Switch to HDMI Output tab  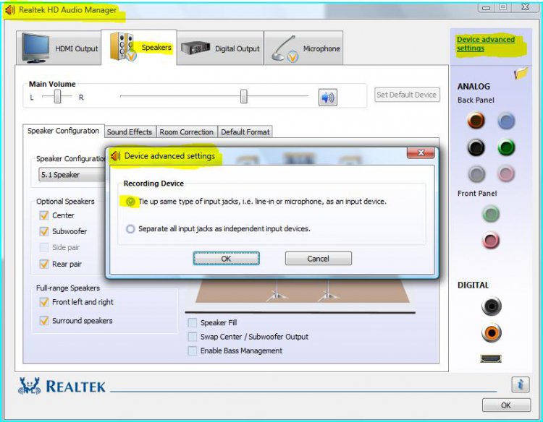tap(59, 48)
